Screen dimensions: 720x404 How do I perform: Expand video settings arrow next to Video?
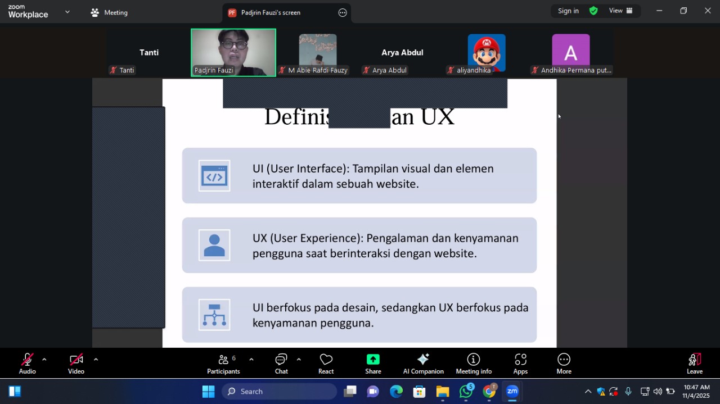[96, 360]
